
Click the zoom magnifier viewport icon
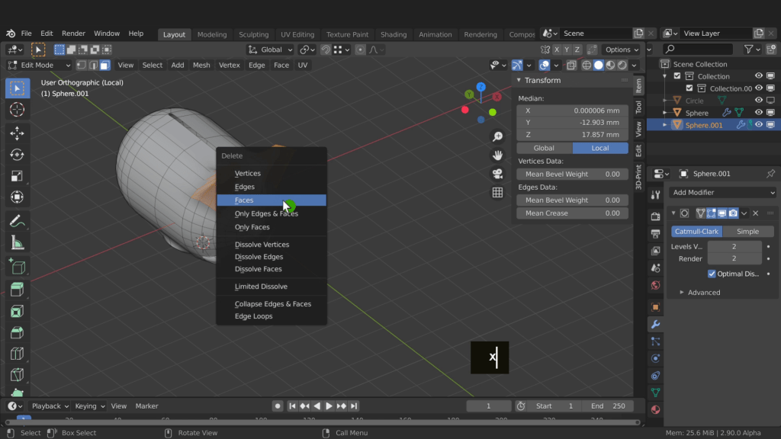(x=497, y=136)
